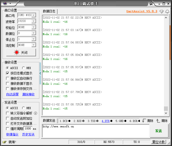Click the up-arrow 清除 clear icon

(158, 121)
